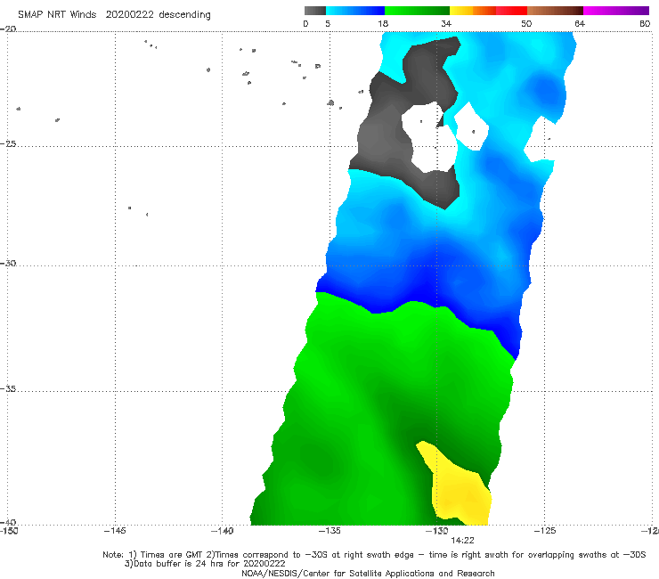The image size is (659, 579).
Task: Click the 'SMAP NRT Winds 20200222 descending' title
Action: pyautogui.click(x=114, y=15)
